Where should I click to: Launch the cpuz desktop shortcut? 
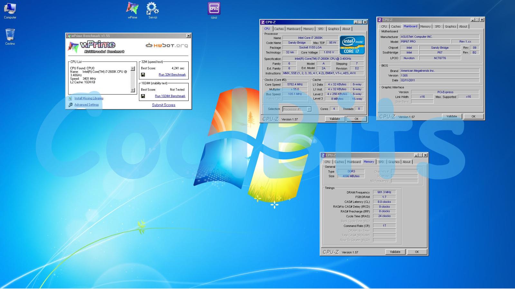(x=214, y=11)
